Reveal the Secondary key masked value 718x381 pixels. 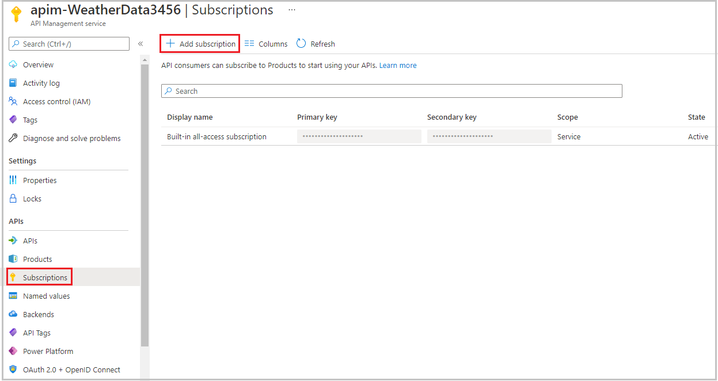pos(489,136)
